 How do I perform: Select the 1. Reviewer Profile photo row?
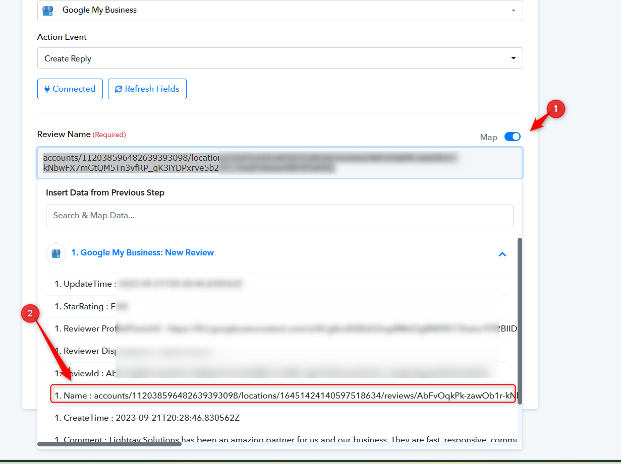click(277, 328)
